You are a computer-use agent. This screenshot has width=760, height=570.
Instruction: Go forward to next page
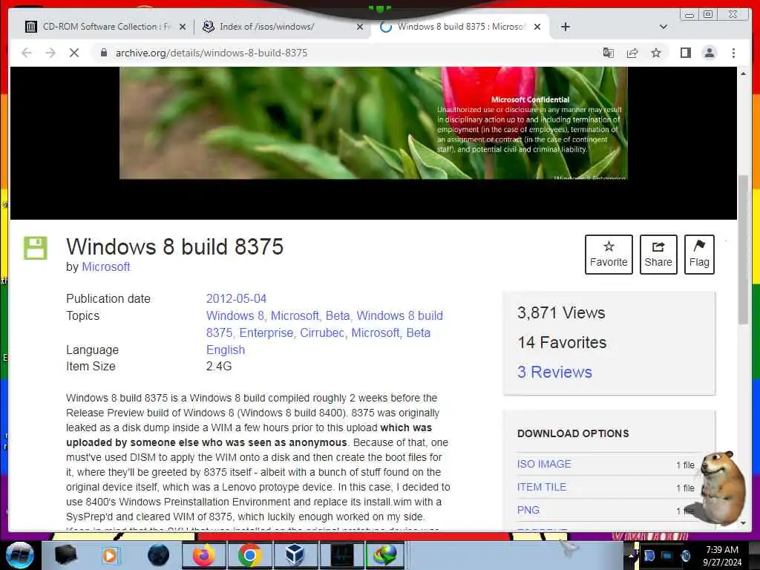[x=50, y=53]
